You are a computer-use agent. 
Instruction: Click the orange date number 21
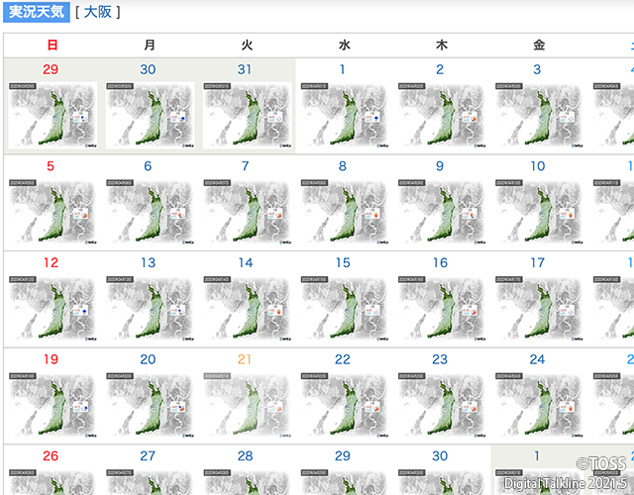pos(245,359)
